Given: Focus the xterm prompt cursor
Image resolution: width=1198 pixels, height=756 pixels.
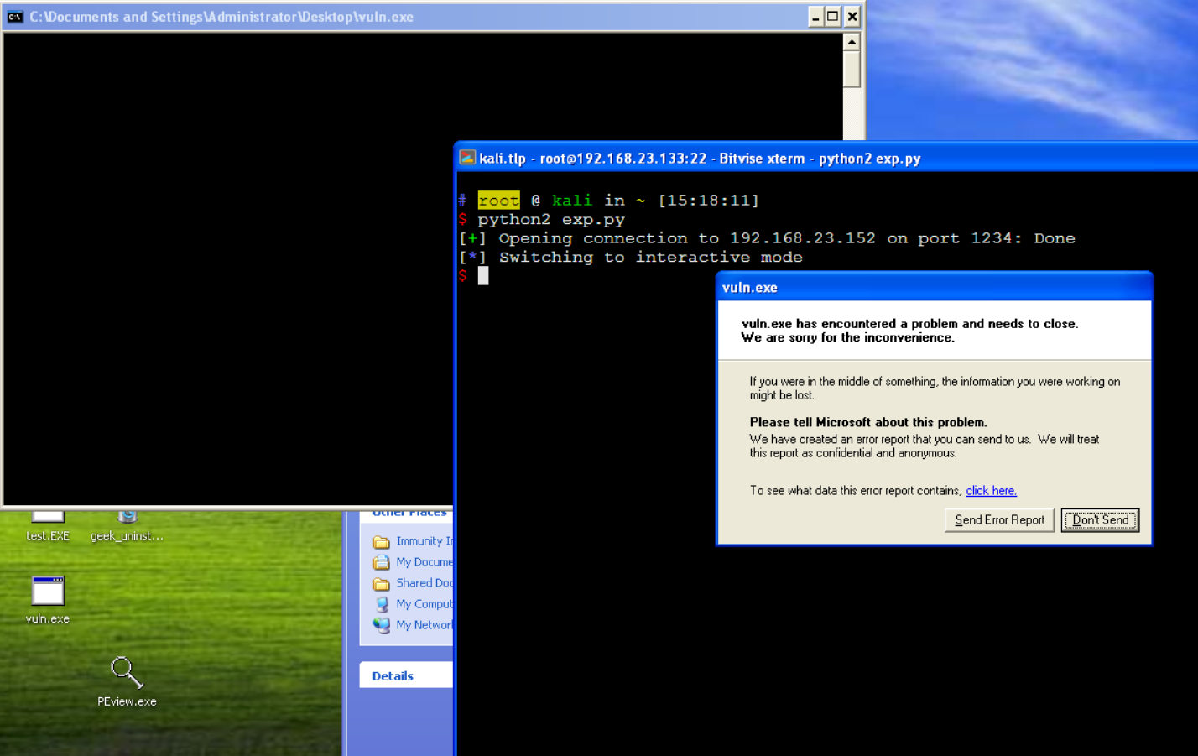Looking at the screenshot, I should click(x=483, y=276).
